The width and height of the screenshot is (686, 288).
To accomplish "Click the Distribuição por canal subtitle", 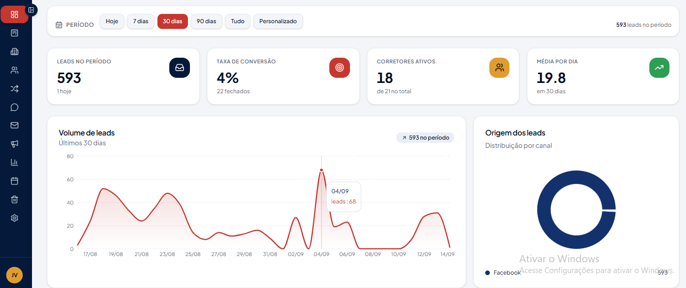I will click(x=519, y=146).
